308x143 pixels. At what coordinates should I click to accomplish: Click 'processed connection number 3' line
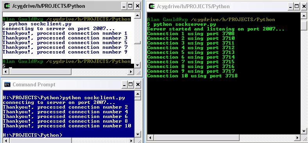coord(65,38)
